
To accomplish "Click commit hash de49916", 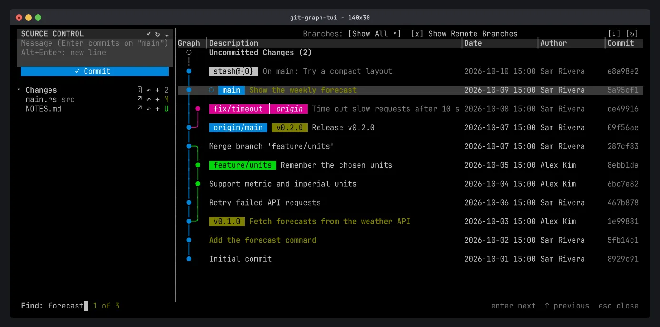I will click(x=623, y=109).
